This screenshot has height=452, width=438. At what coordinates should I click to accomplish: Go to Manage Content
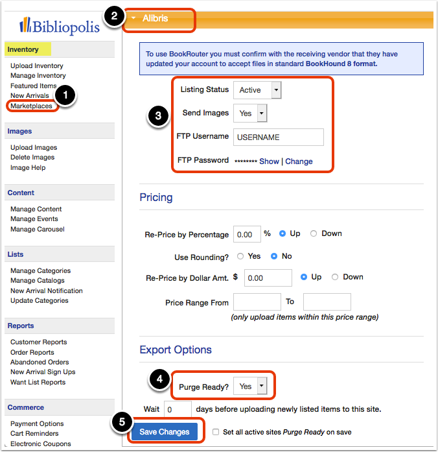pyautogui.click(x=36, y=209)
